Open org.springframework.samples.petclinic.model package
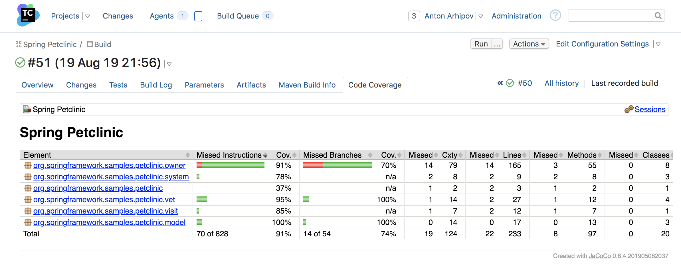 (x=109, y=222)
